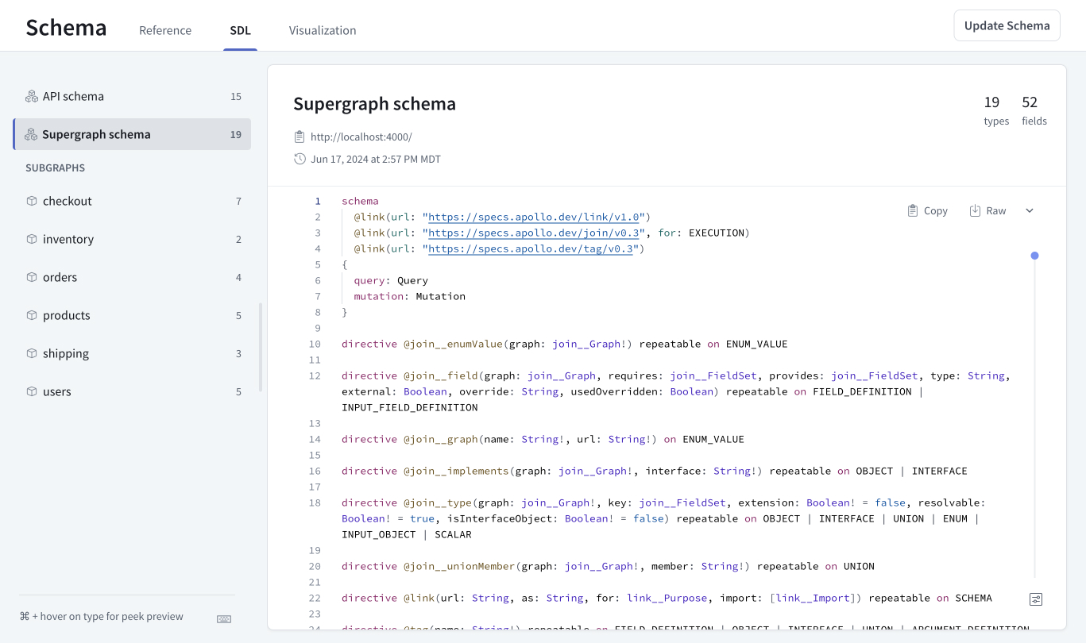Open the Visualization tab
Viewport: 1086px width, 643px height.
pos(323,30)
